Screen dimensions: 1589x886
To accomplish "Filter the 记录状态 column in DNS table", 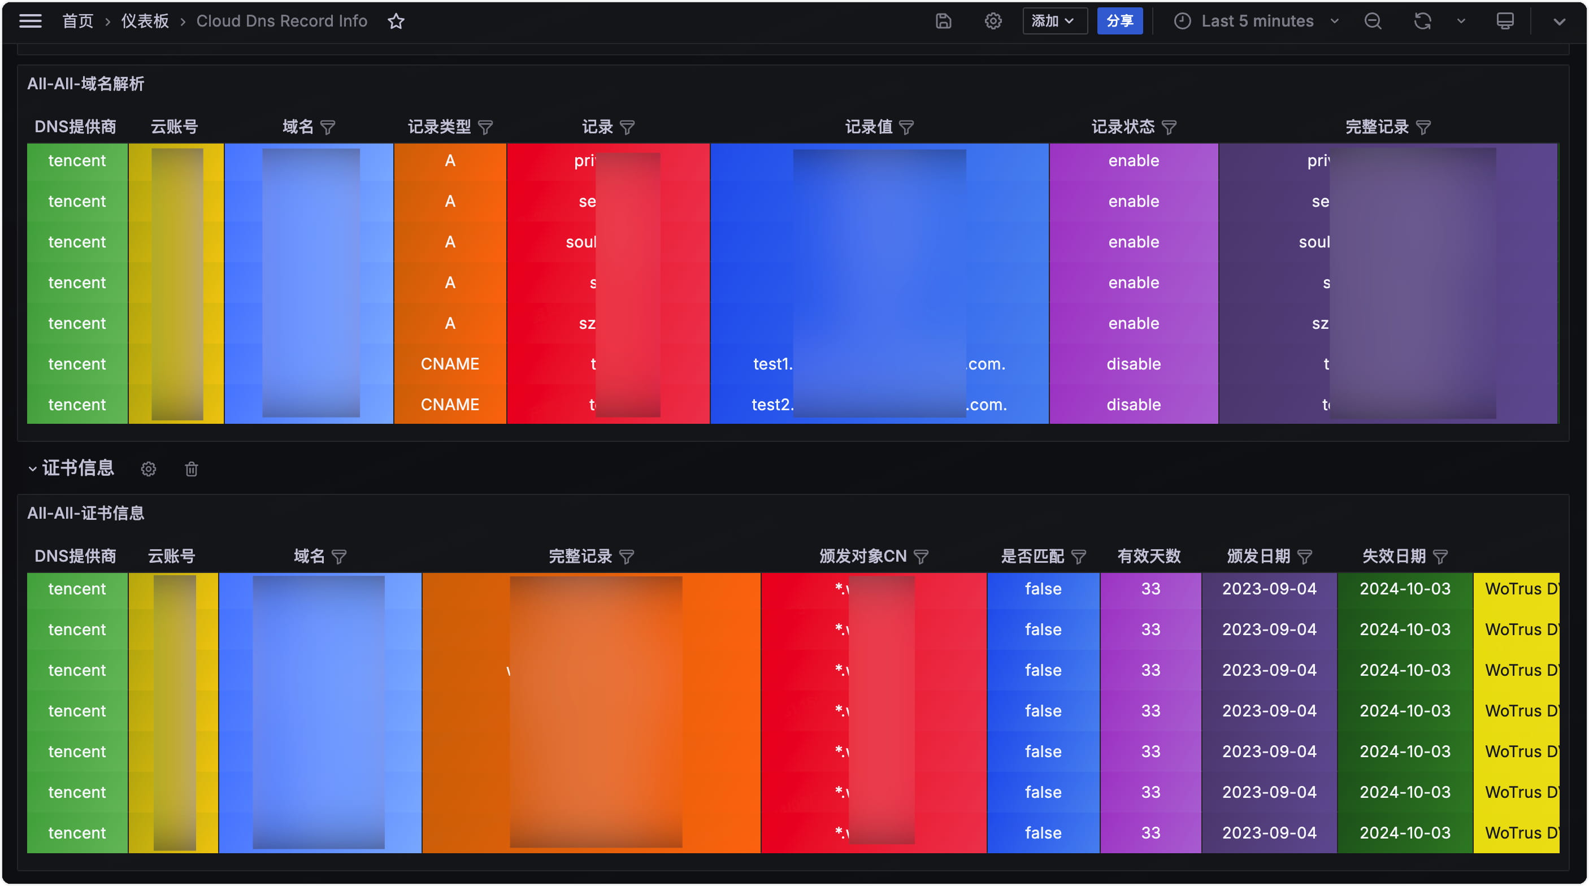I will (1169, 128).
